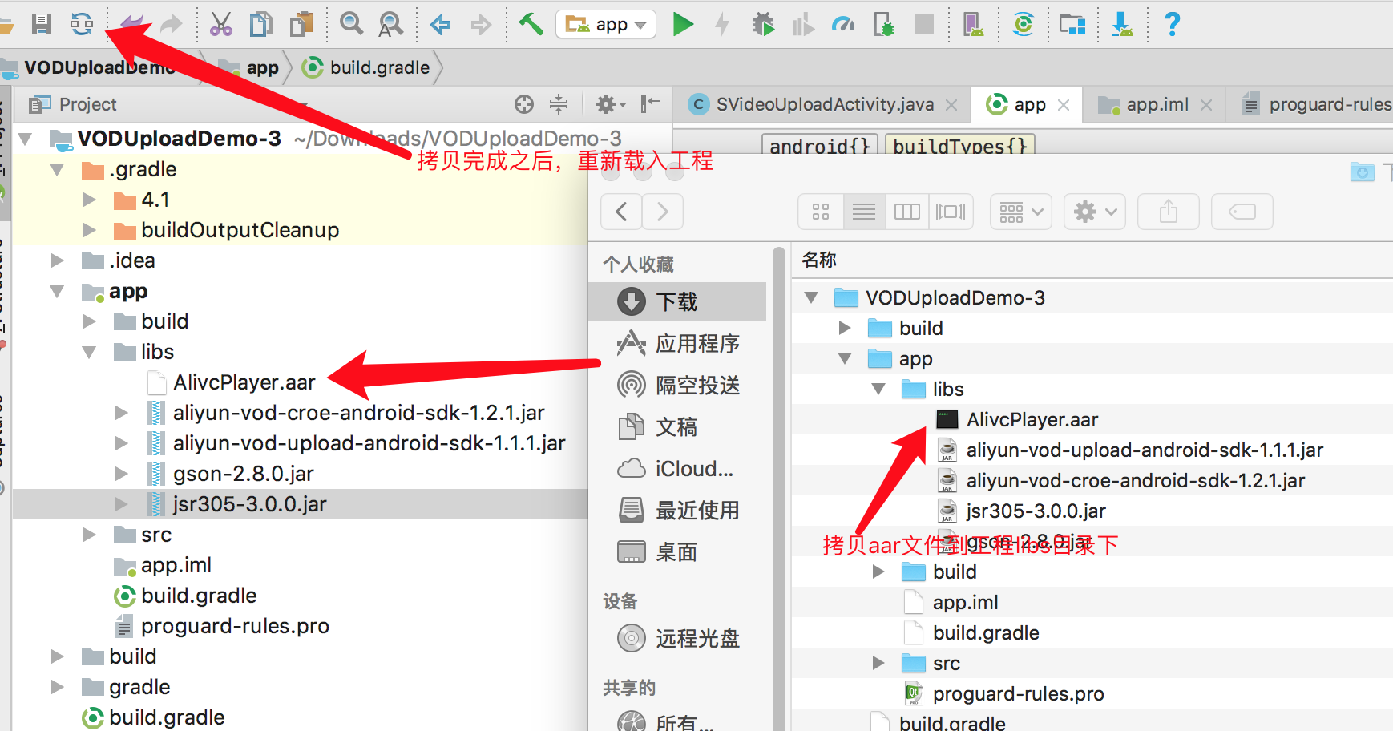Open the app run configuration dropdown
The width and height of the screenshot is (1393, 731).
tap(606, 25)
